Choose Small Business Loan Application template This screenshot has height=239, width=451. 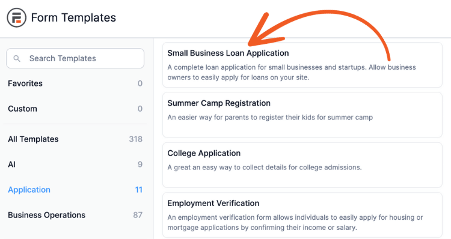pyautogui.click(x=302, y=65)
